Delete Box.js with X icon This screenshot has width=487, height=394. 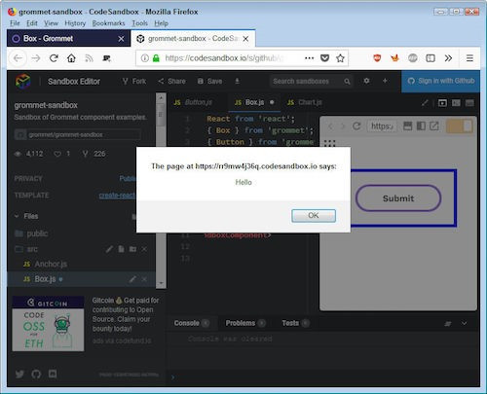[x=144, y=279]
